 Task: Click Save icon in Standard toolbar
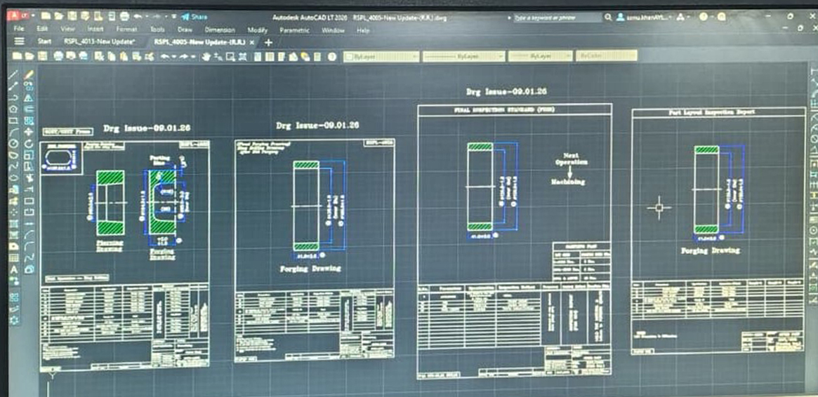(42, 55)
